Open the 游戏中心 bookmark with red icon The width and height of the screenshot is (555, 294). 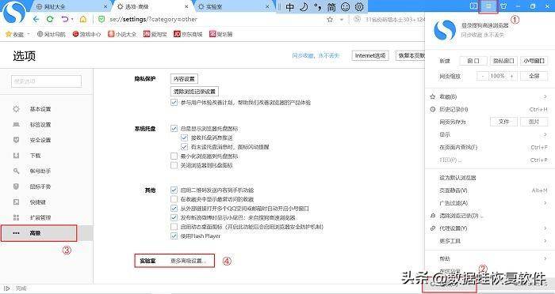tap(86, 34)
